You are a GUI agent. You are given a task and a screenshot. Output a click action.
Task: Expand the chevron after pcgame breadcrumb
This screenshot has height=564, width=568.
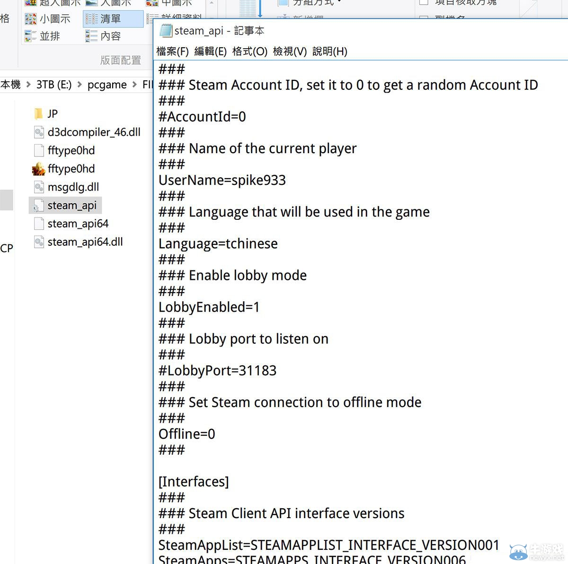click(134, 85)
